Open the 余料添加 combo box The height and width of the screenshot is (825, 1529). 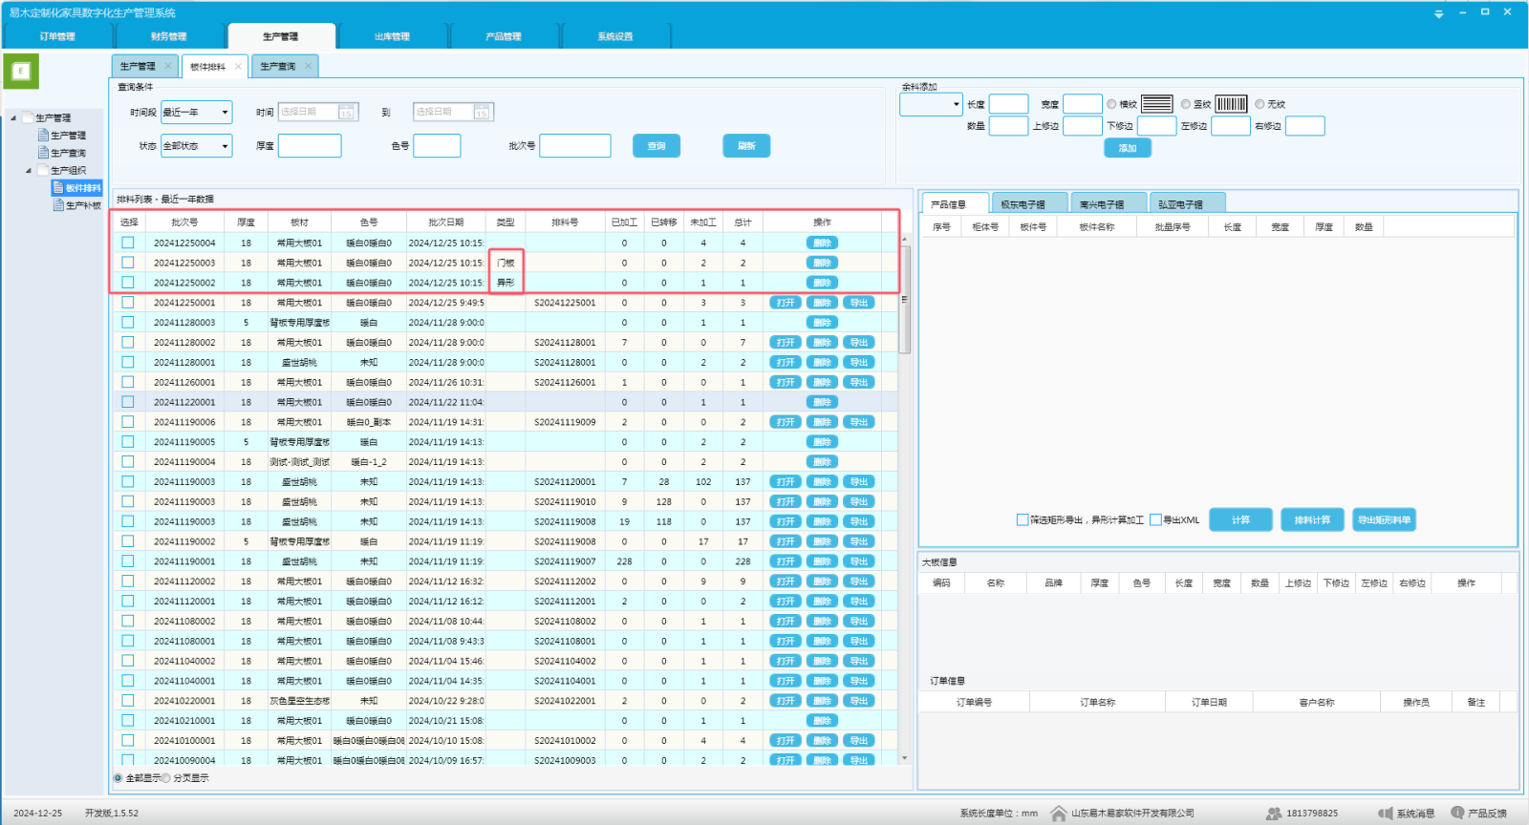931,104
